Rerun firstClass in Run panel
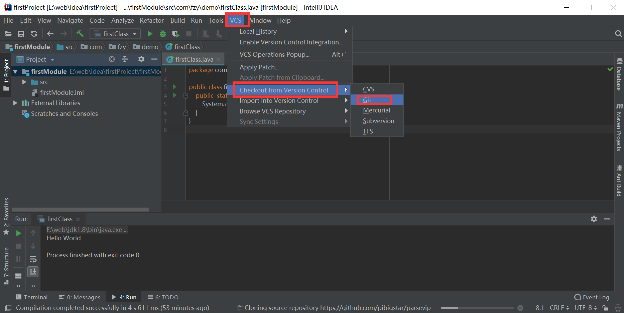This screenshot has width=624, height=313. 19,233
